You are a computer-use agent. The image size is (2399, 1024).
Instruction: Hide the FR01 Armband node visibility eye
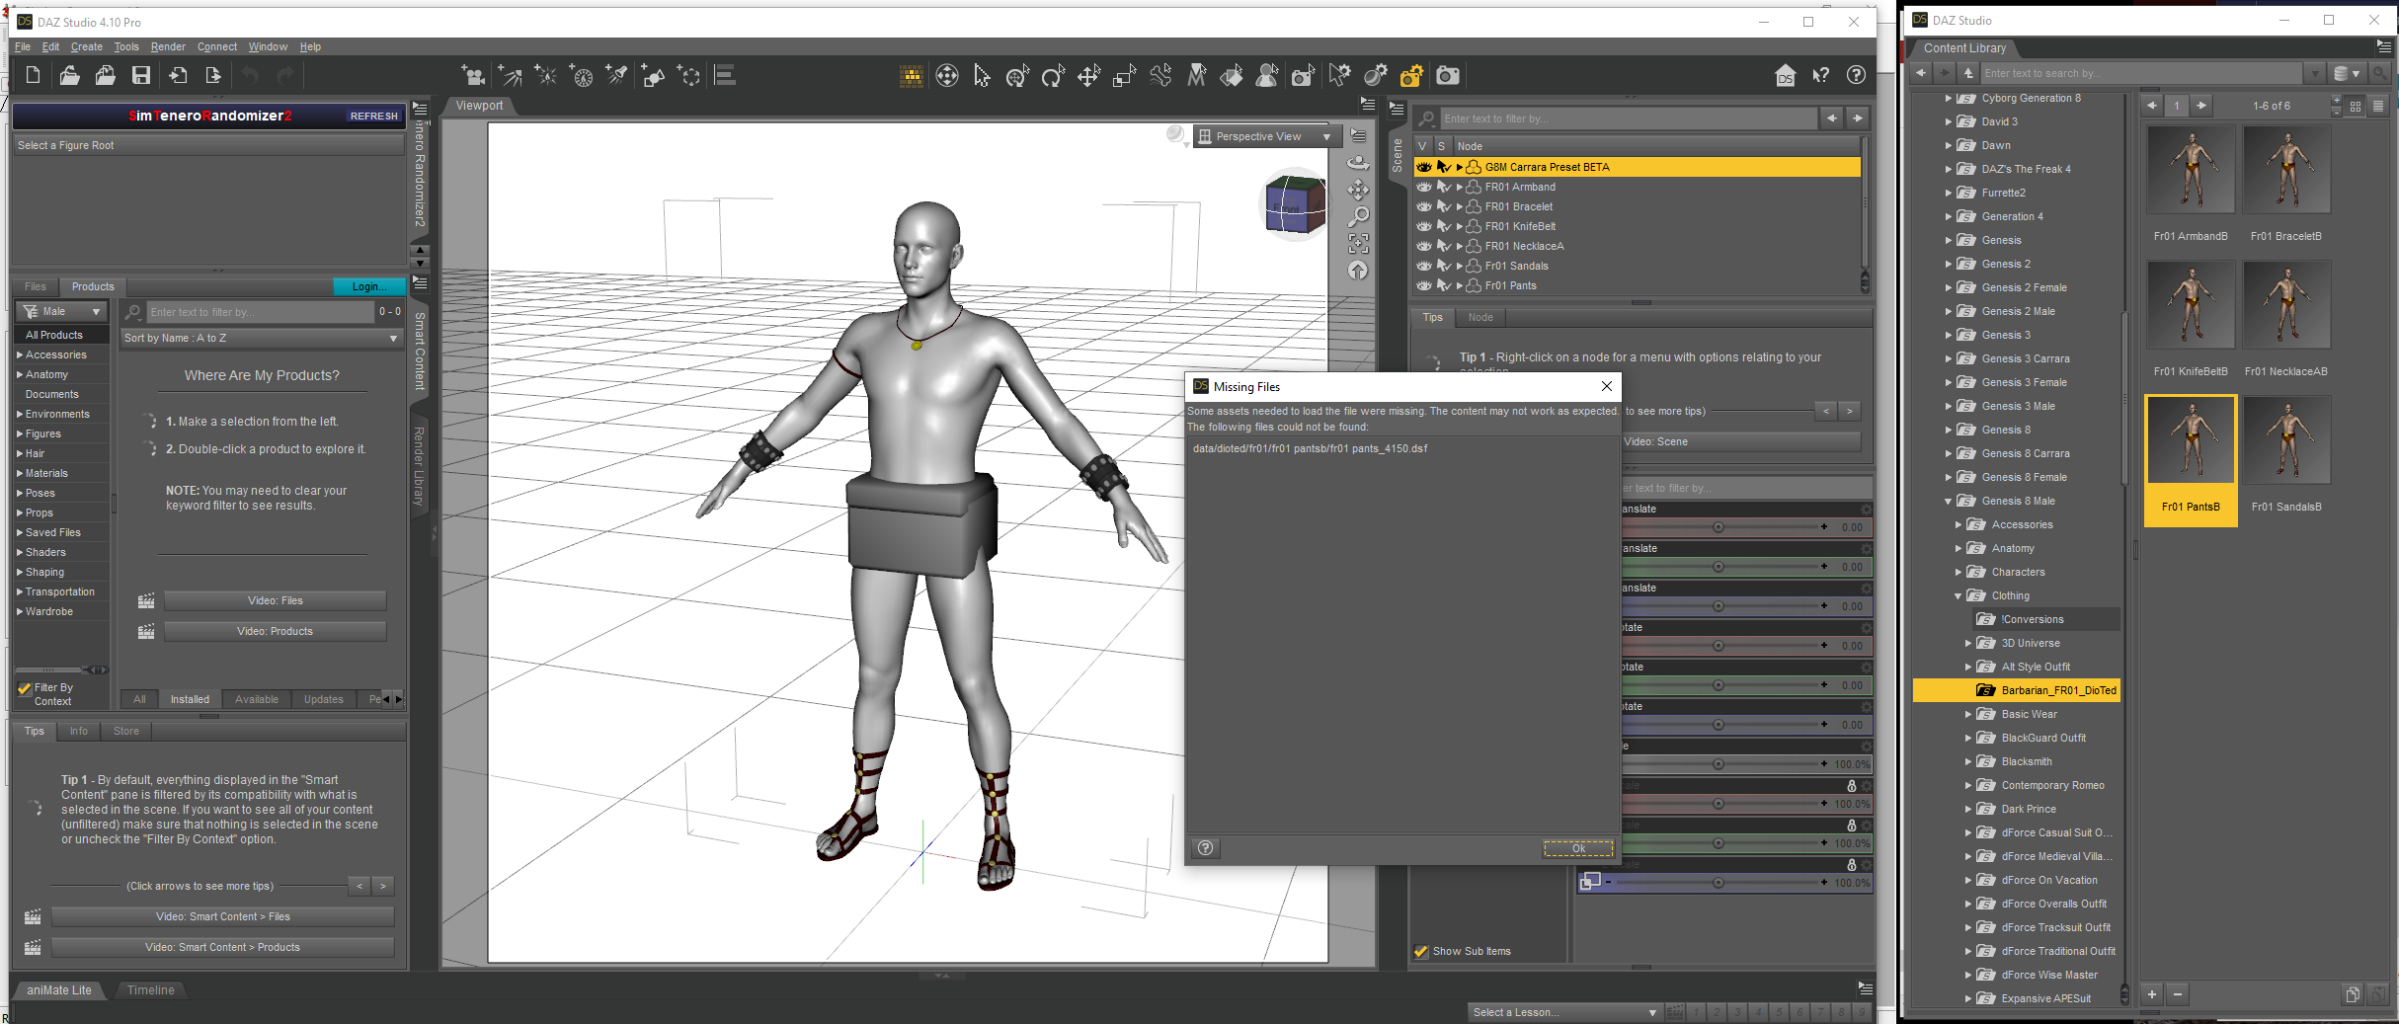pos(1424,187)
